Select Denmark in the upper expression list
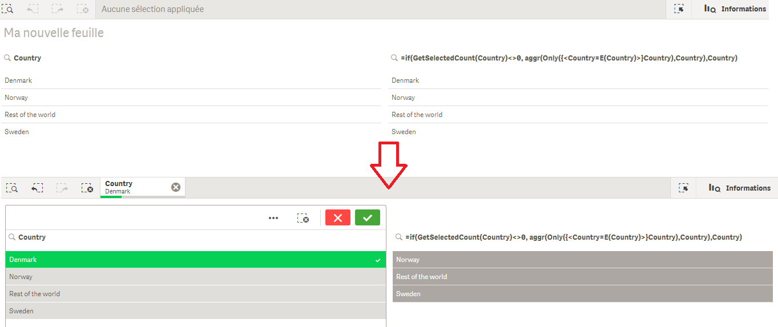 coord(579,80)
